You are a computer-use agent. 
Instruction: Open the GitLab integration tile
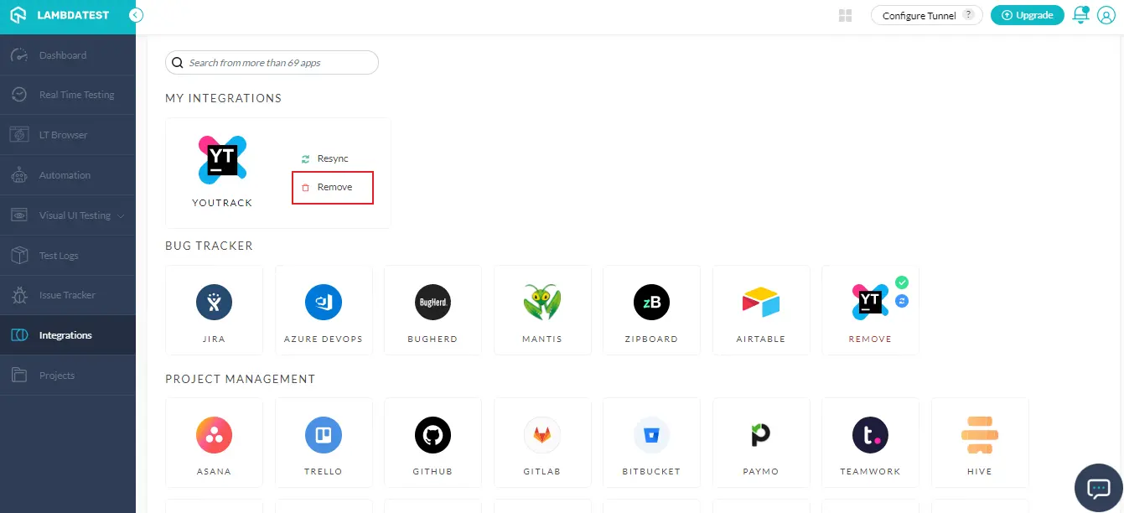(542, 435)
